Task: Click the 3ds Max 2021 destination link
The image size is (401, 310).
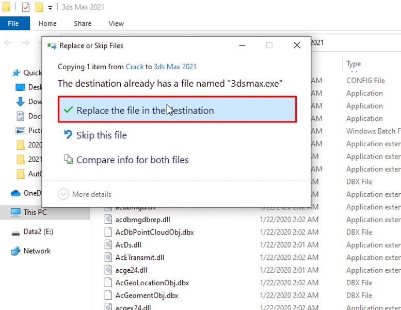Action: [175, 67]
